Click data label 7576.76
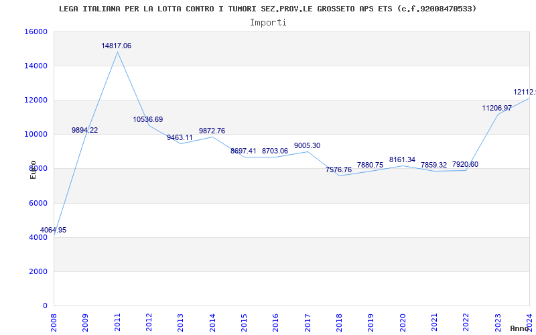Screen dimensions: 536x335 click(x=339, y=170)
